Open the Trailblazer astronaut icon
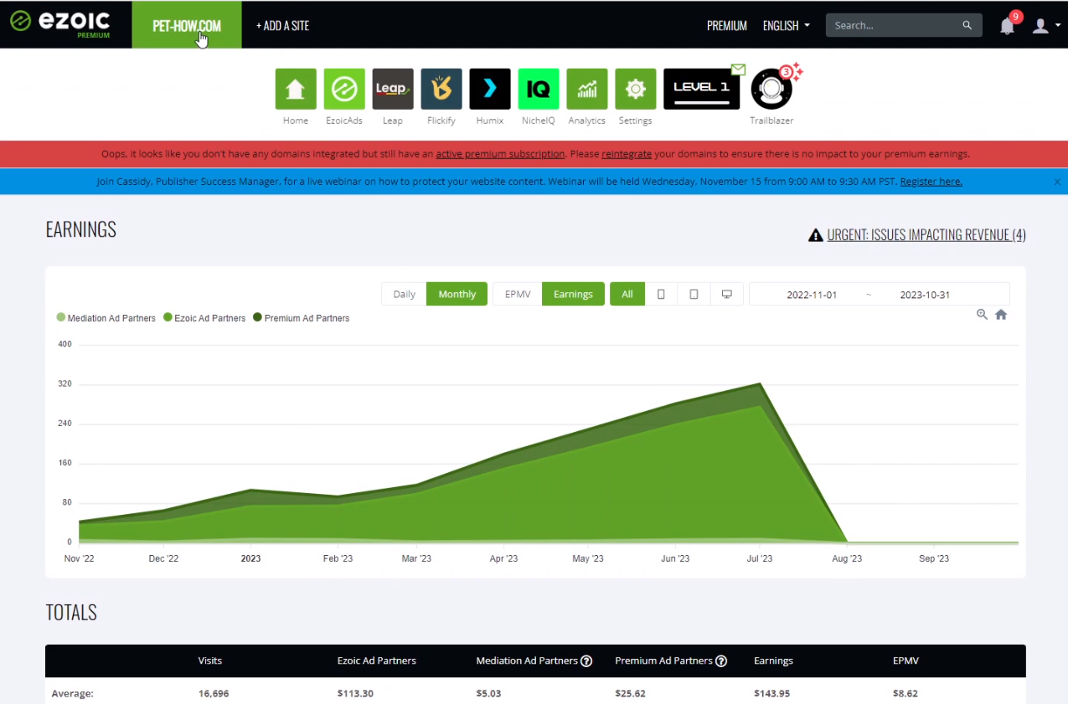This screenshot has height=704, width=1068. click(x=771, y=89)
